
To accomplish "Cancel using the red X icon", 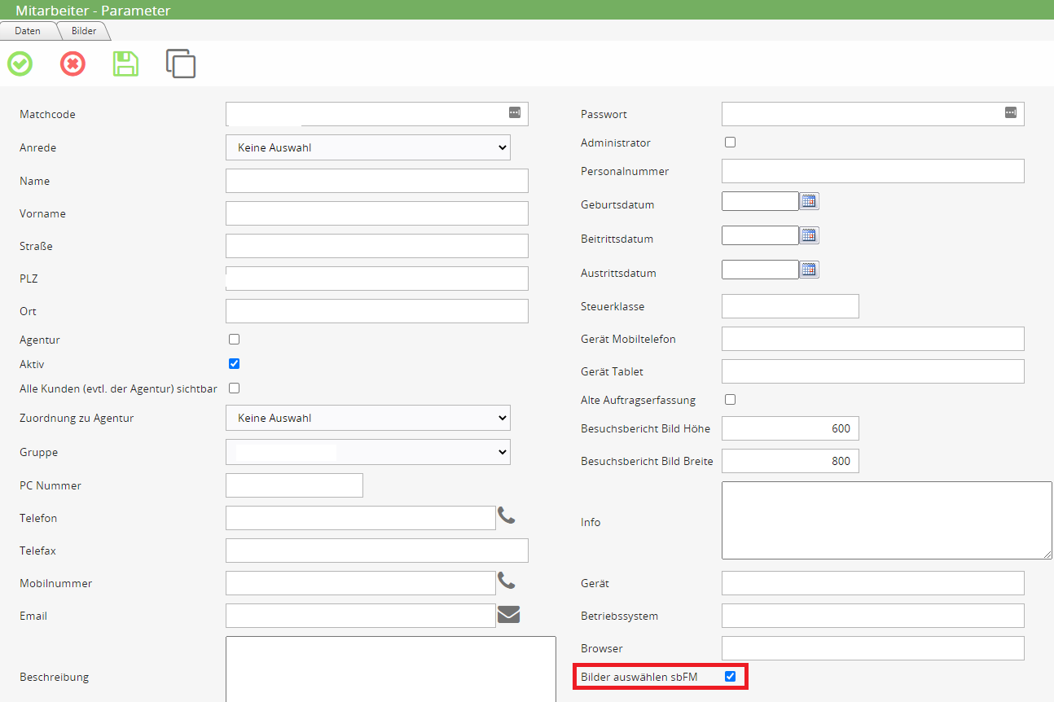I will (72, 64).
